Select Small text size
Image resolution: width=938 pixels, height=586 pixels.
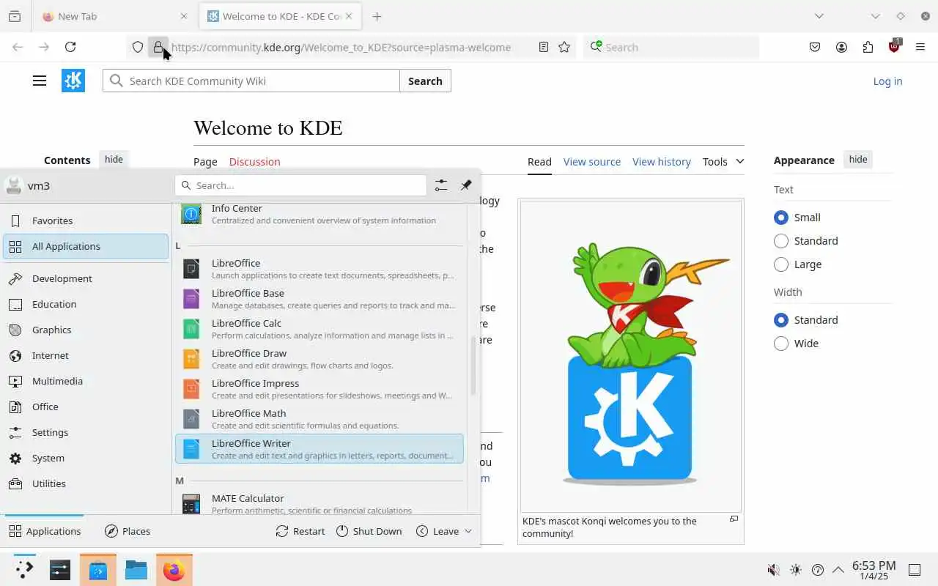click(x=781, y=218)
